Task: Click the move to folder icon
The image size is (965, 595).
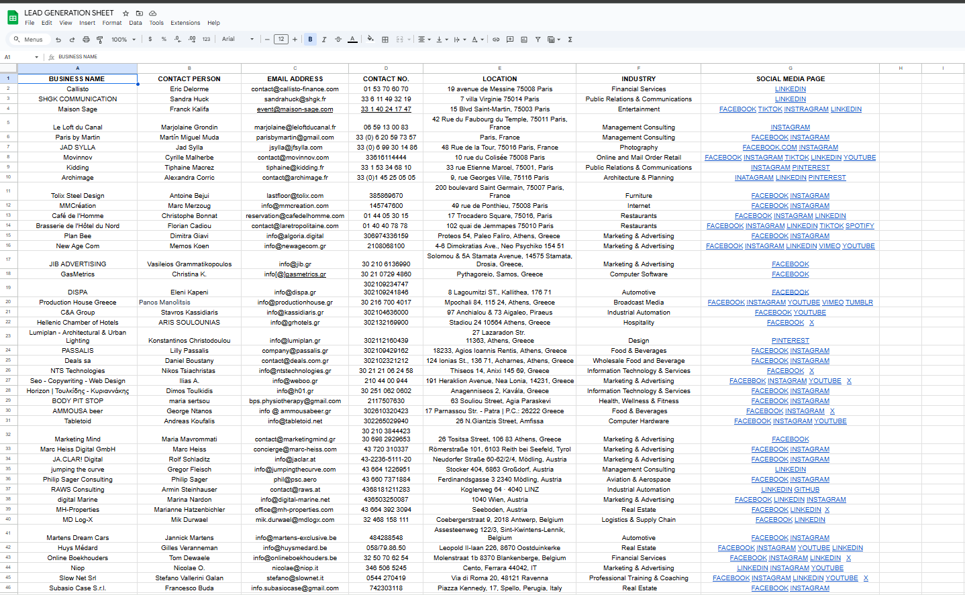Action: click(x=139, y=13)
